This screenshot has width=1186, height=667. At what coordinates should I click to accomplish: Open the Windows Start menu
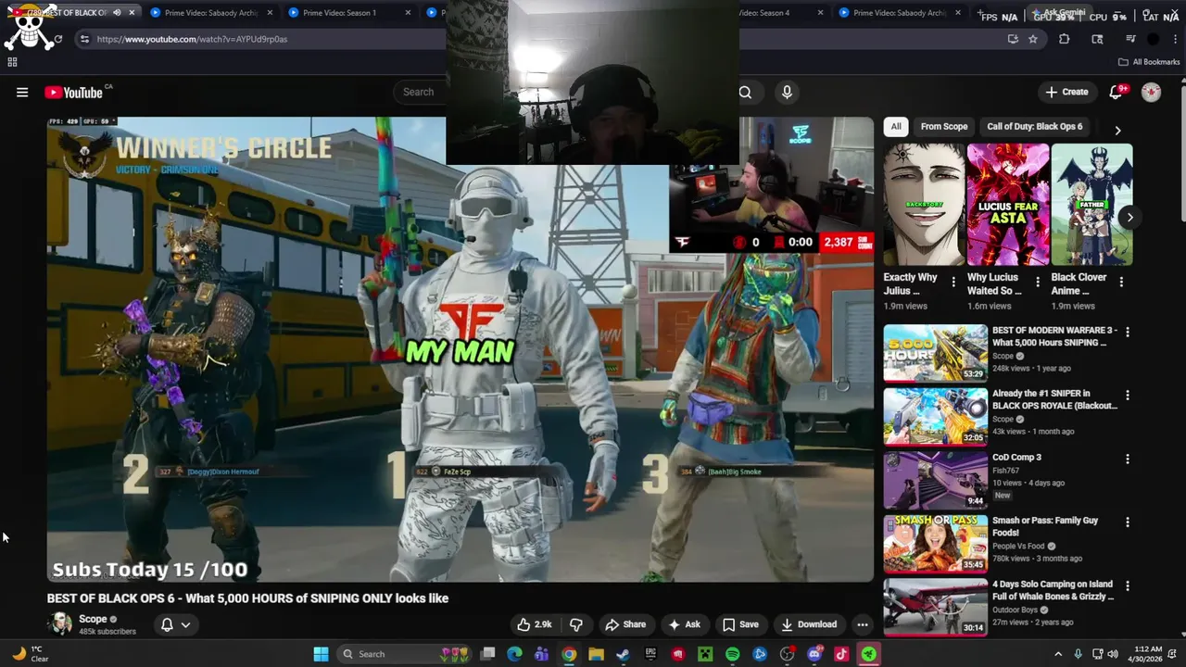coord(321,654)
